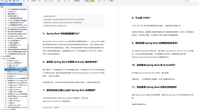The height and width of the screenshot is (110, 199).
Task: Select the green underline text tool
Action: [104, 1]
